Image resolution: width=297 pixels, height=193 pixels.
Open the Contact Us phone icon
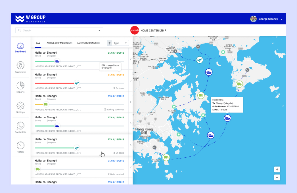[x=20, y=125]
